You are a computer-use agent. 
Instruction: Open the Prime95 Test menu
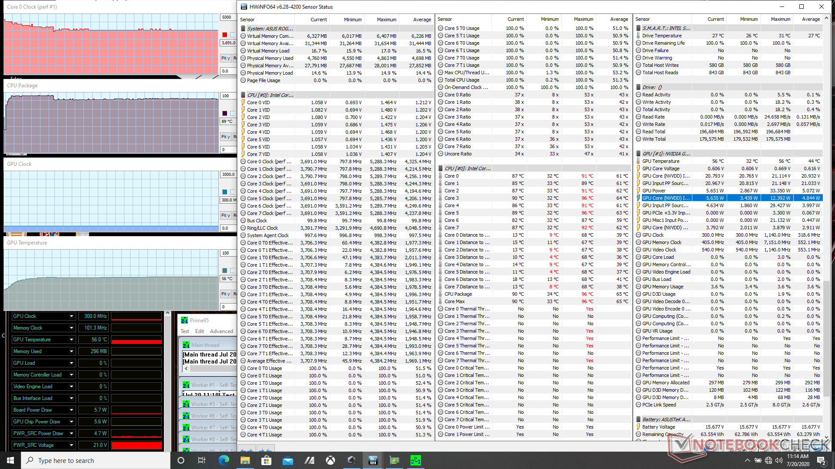click(x=185, y=331)
